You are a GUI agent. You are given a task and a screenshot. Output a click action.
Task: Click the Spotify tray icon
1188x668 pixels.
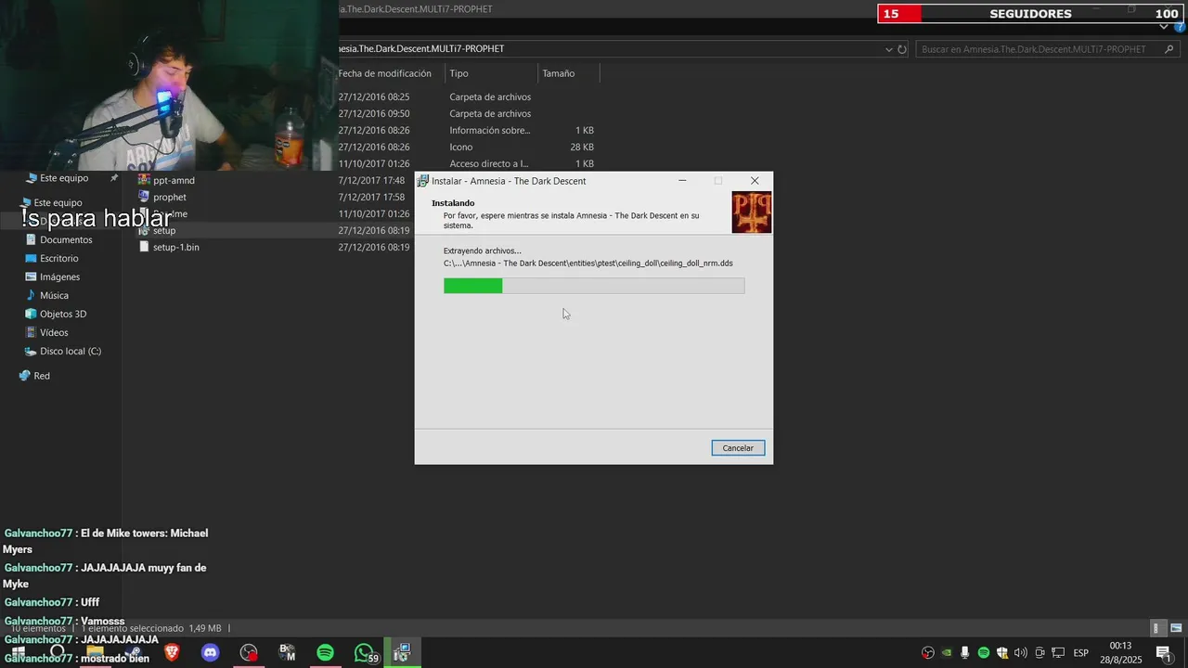tap(984, 653)
